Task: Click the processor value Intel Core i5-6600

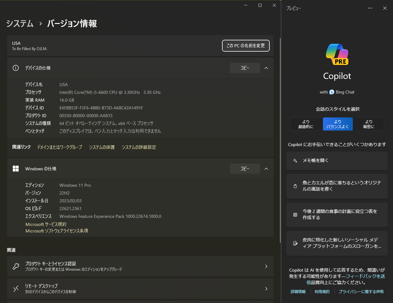Action: pos(110,92)
